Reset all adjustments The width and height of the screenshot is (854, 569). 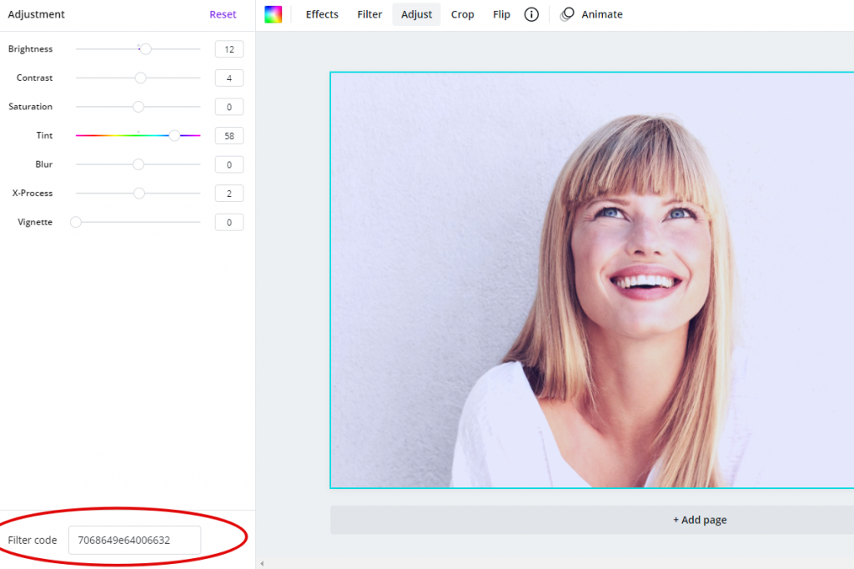[x=223, y=14]
